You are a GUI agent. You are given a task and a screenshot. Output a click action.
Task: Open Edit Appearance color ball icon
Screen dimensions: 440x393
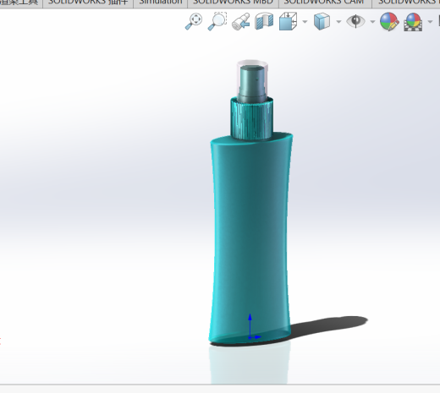pyautogui.click(x=389, y=21)
